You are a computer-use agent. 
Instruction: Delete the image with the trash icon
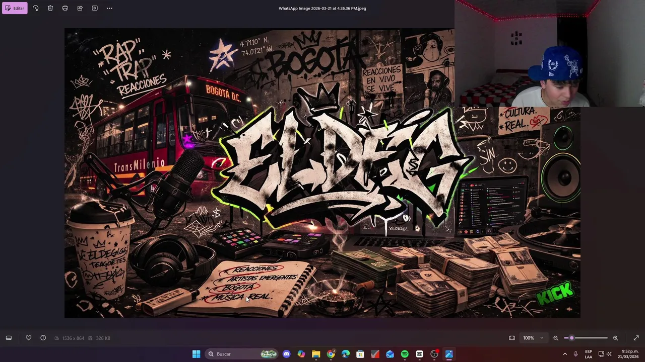(x=50, y=8)
